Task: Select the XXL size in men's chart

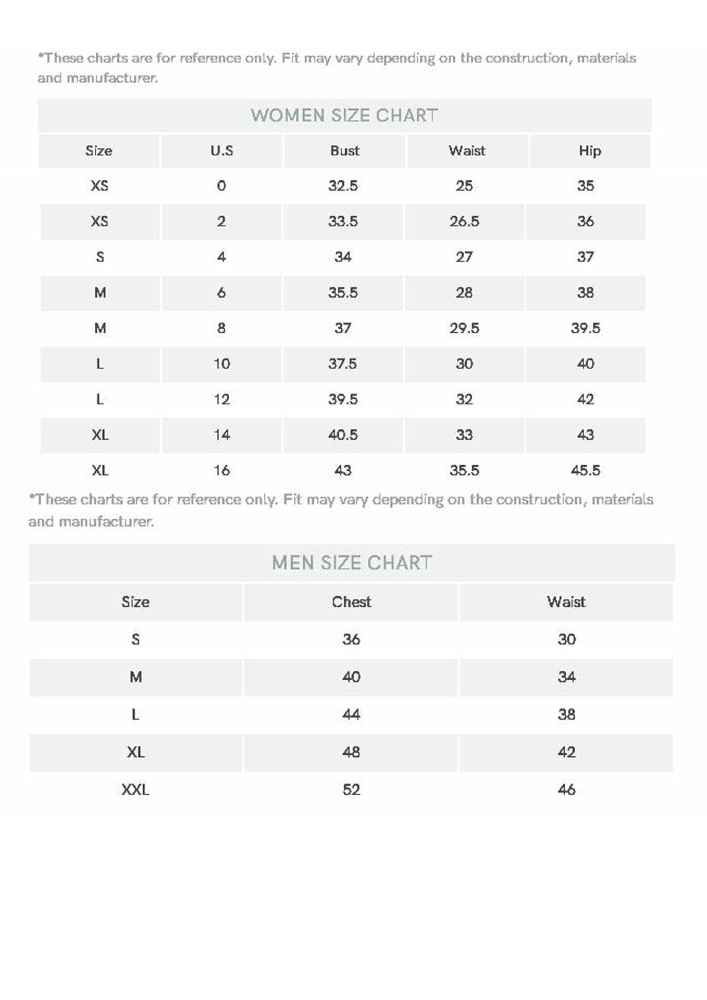Action: click(135, 790)
